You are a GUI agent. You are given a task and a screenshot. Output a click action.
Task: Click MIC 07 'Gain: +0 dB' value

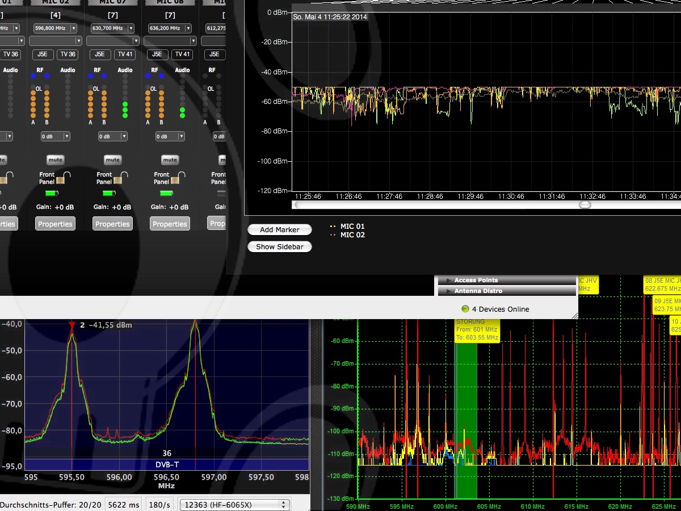pos(112,207)
